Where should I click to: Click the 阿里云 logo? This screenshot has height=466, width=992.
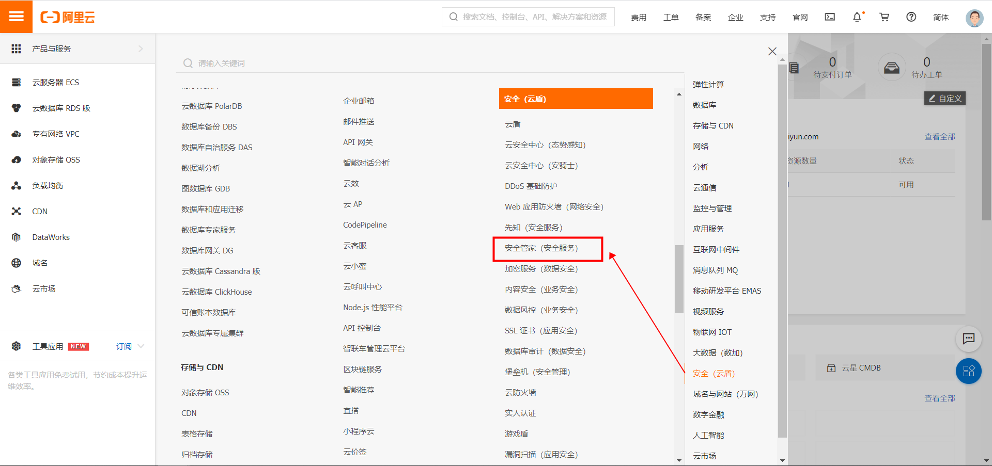[x=68, y=17]
